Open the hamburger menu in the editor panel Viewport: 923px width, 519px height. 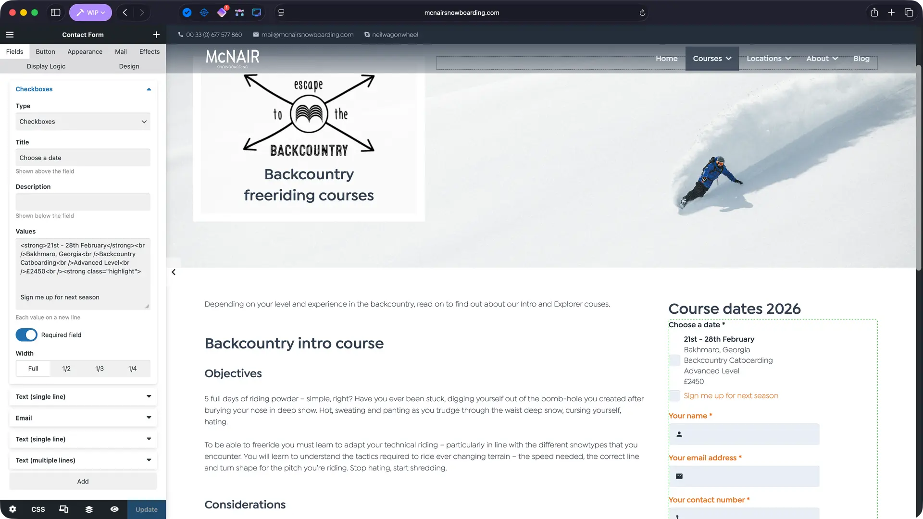pos(10,35)
